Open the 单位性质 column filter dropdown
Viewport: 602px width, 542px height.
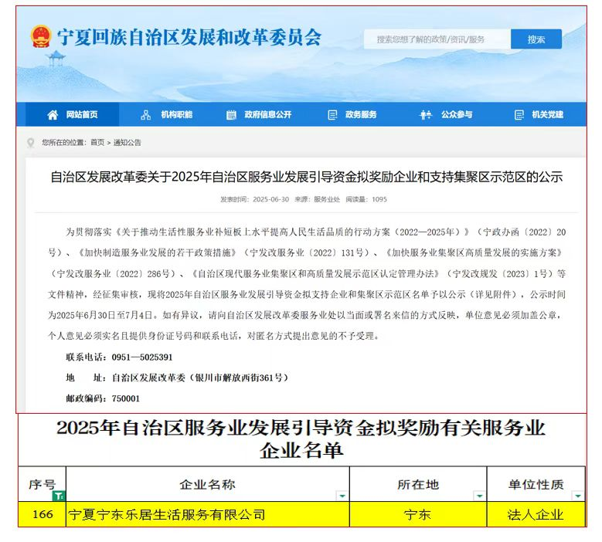579,495
